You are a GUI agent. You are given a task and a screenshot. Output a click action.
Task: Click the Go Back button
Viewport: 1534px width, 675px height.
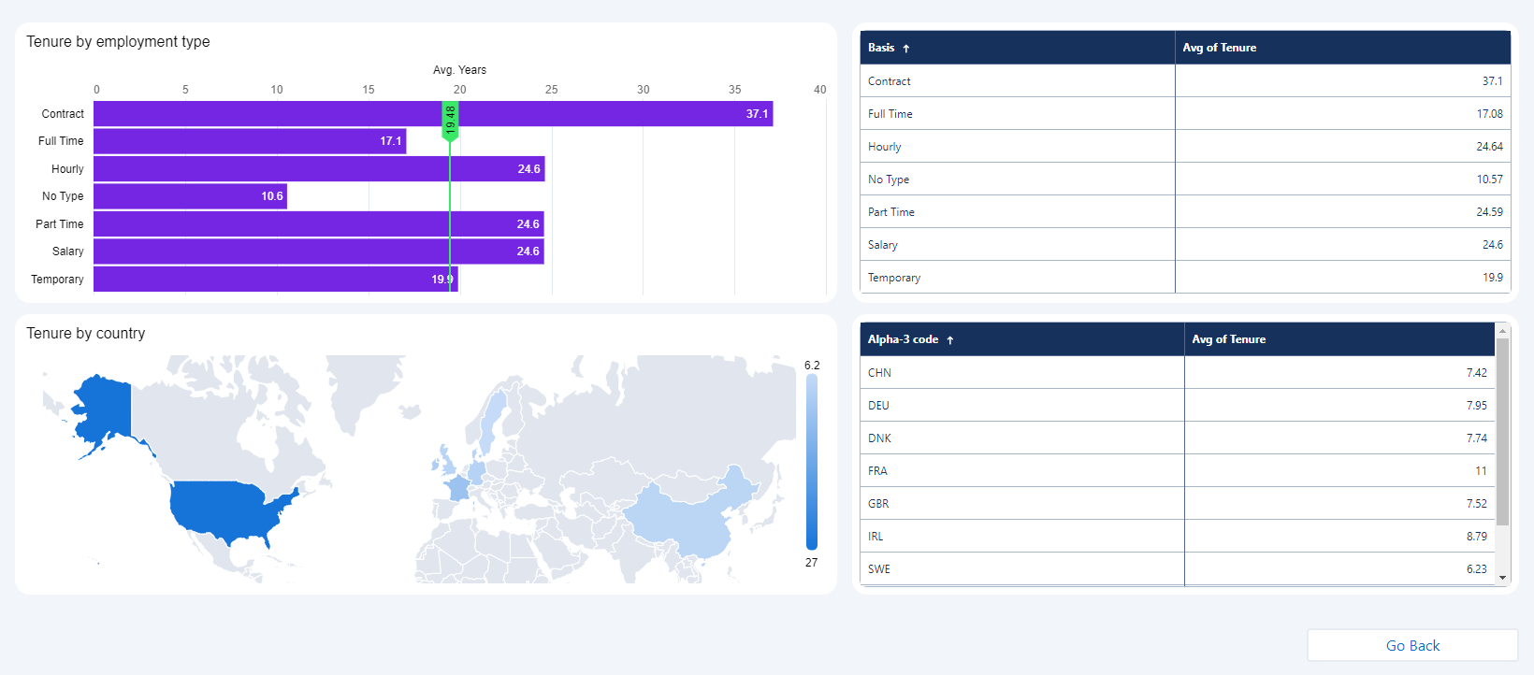coord(1411,645)
